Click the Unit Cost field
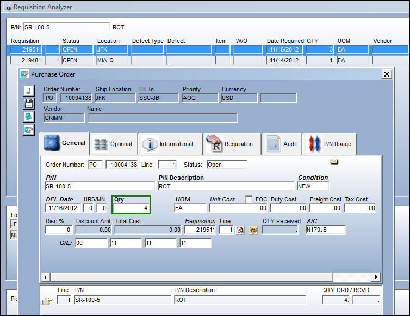This screenshot has height=316, width=410. click(x=238, y=208)
